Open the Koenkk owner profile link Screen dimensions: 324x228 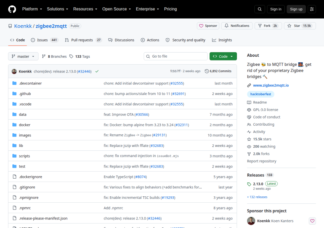23,26
